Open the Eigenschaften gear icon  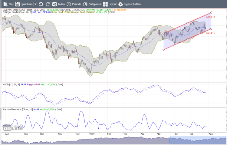click(x=120, y=4)
